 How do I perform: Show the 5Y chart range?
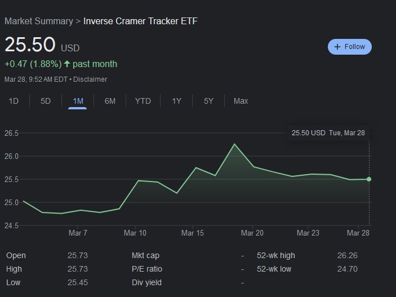pos(208,101)
